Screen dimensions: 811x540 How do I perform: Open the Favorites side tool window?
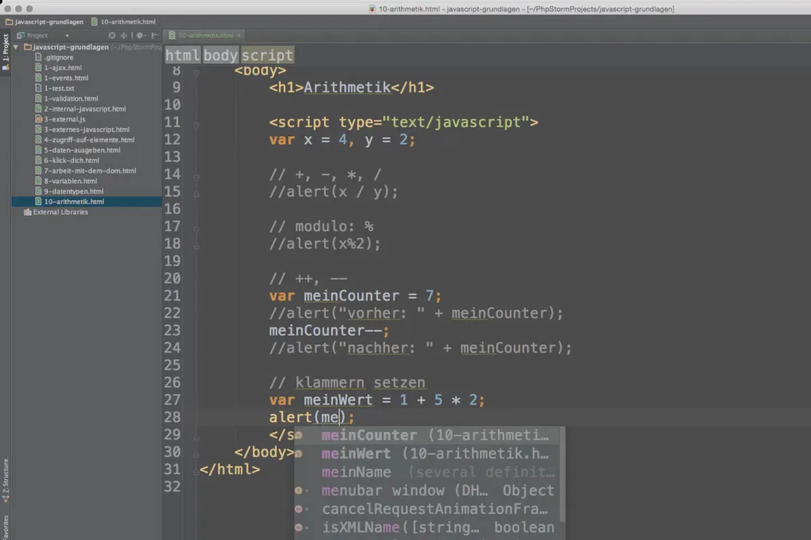[5, 526]
